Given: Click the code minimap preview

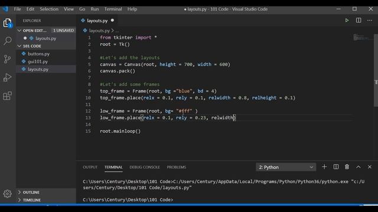Looking at the screenshot, I should click(x=363, y=38).
